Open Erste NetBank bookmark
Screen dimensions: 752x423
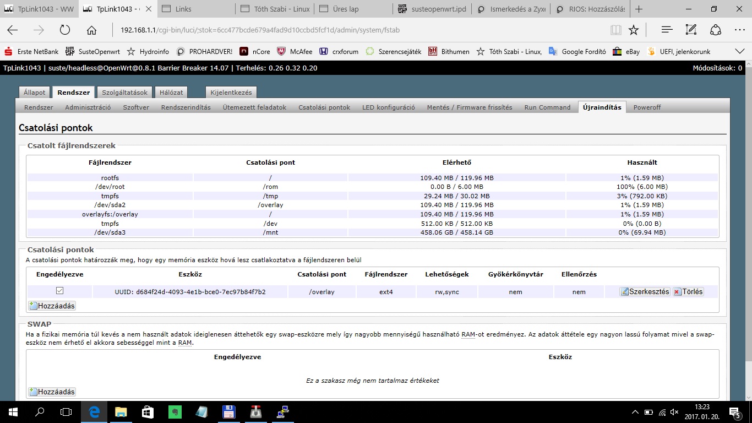(x=31, y=52)
